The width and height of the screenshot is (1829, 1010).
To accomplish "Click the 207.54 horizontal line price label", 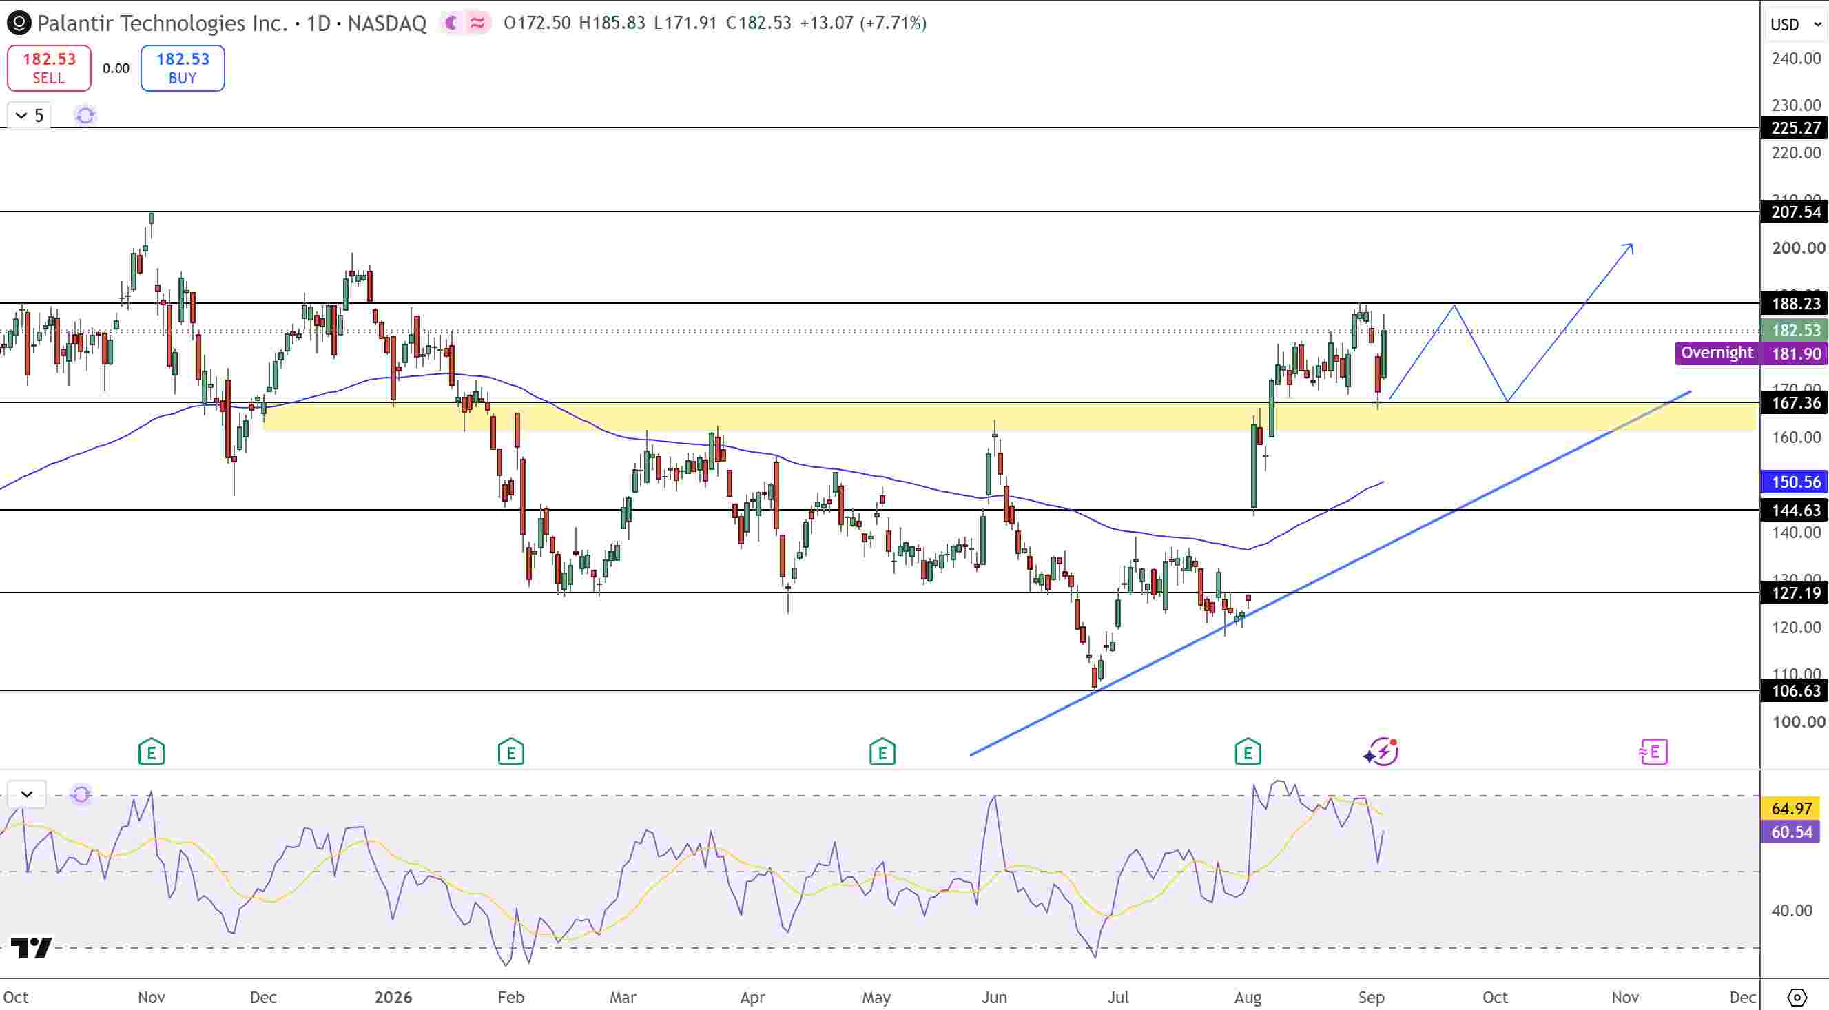I will pos(1795,212).
